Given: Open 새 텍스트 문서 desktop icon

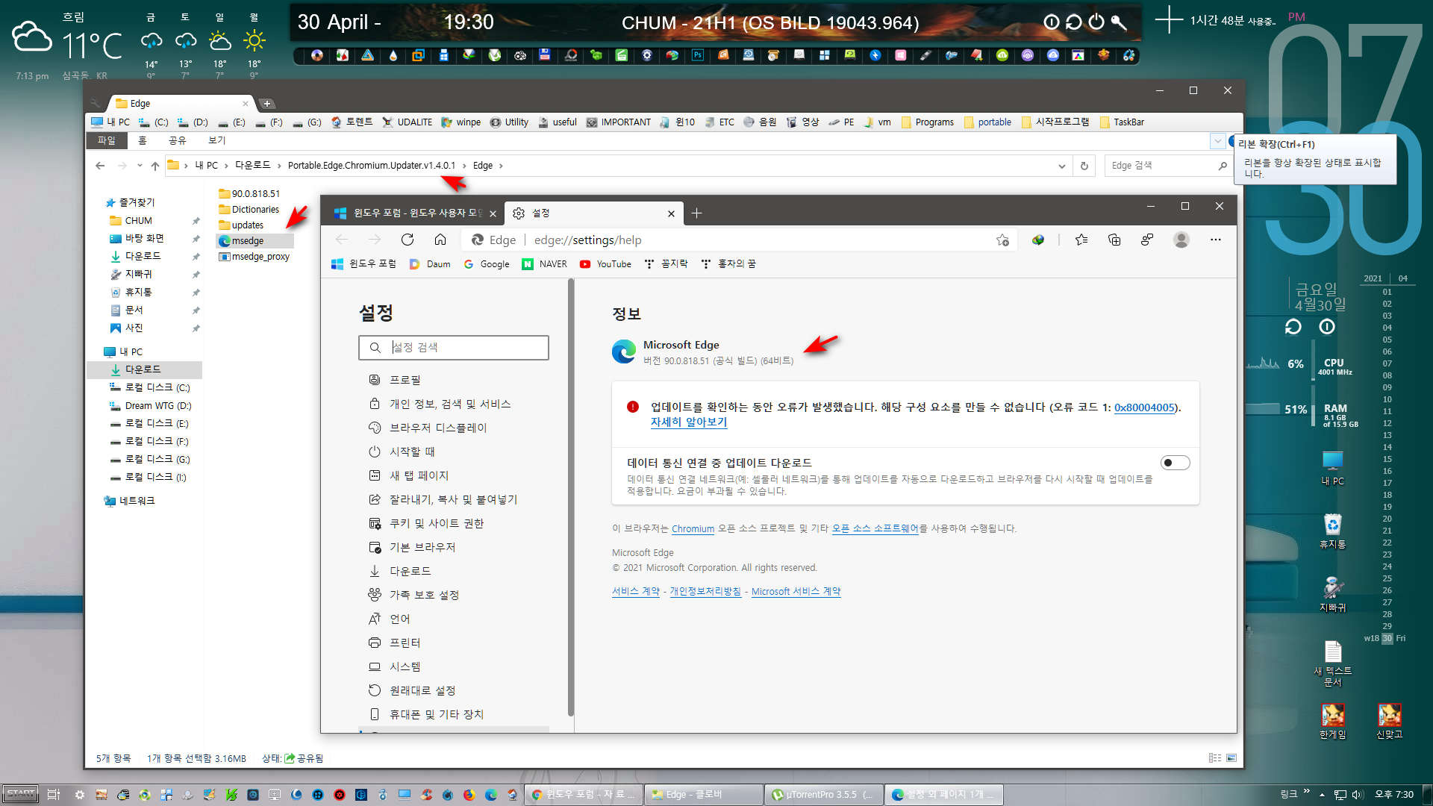Looking at the screenshot, I should point(1333,663).
